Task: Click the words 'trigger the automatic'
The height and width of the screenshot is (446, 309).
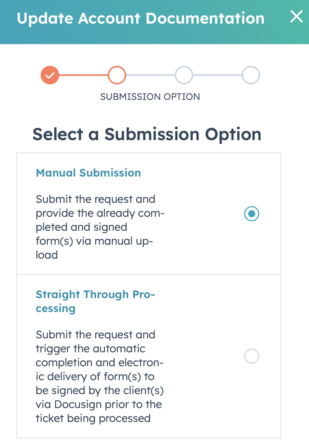Action: click(x=91, y=348)
